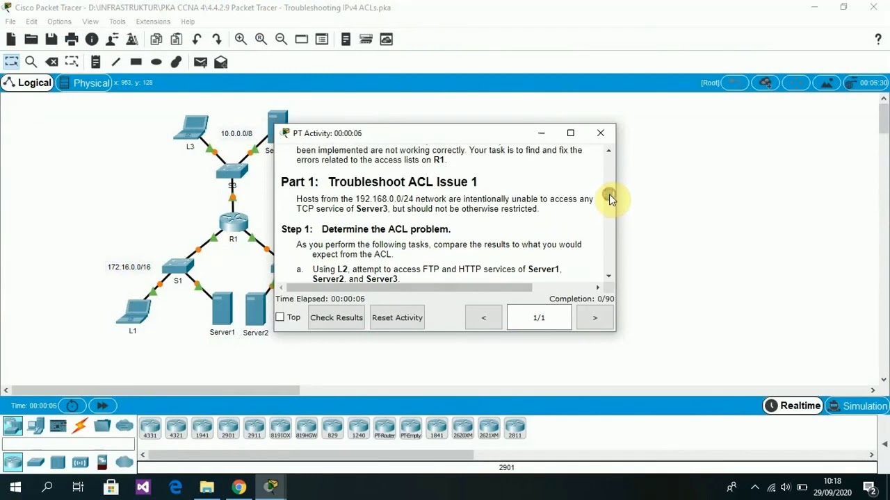Choose the Connections lightning category
The image size is (890, 500).
tap(80, 426)
